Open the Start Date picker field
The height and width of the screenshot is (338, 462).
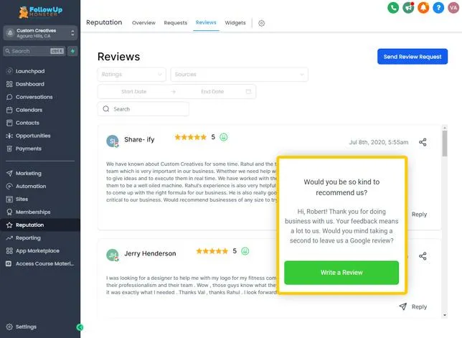click(x=133, y=92)
